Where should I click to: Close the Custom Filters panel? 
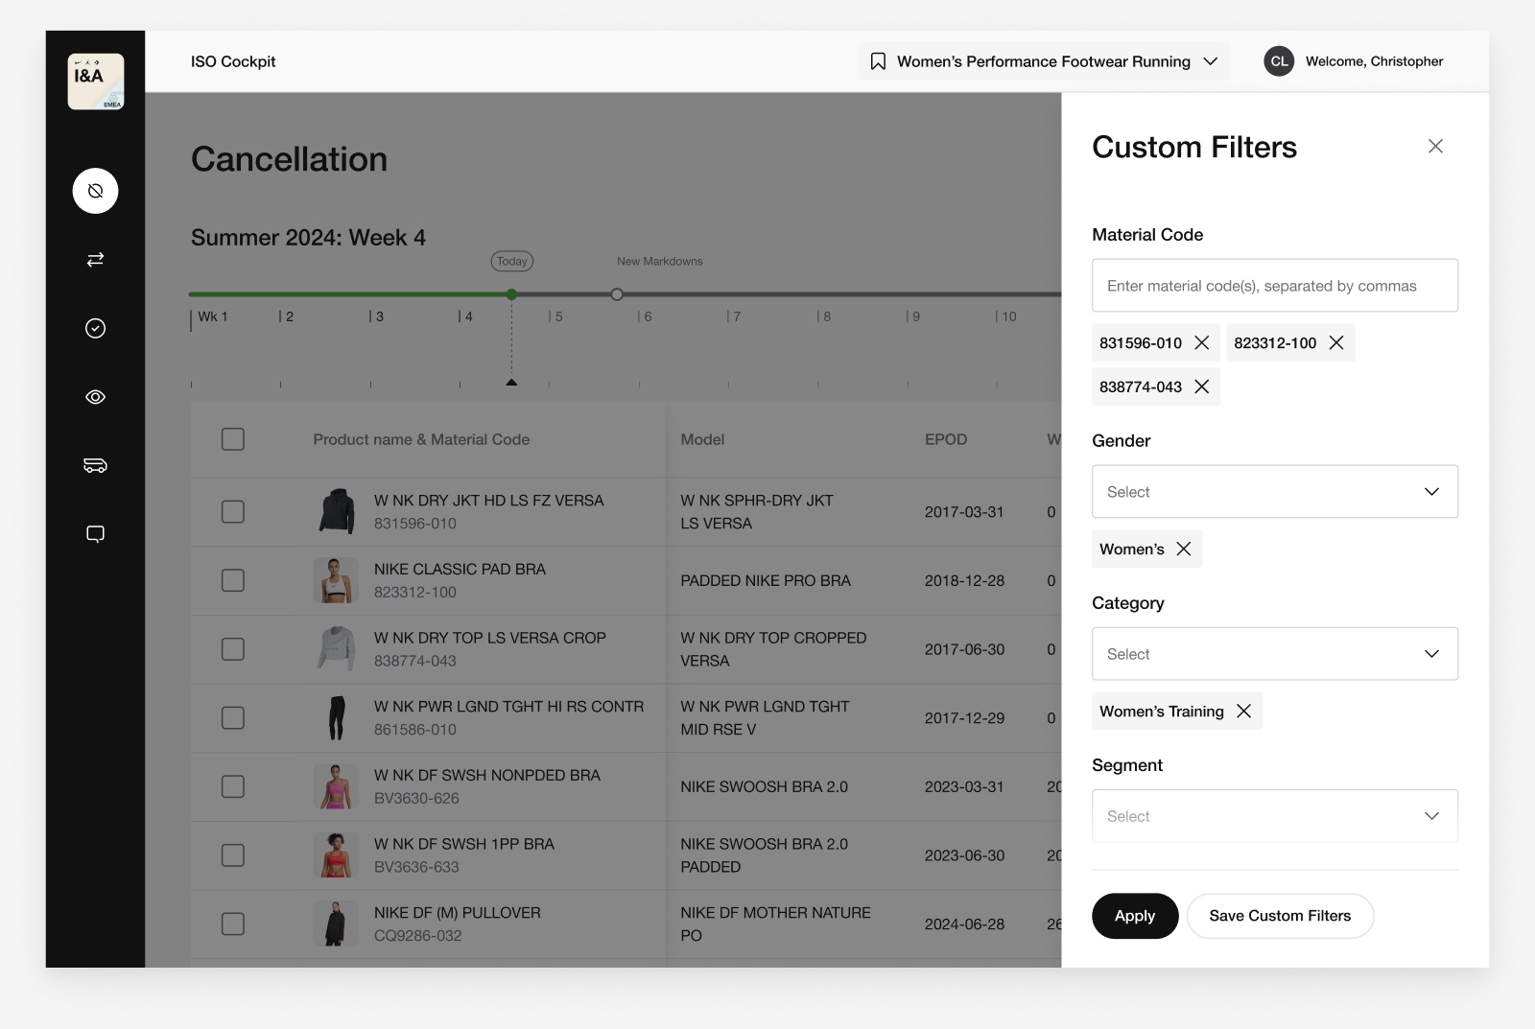1435,146
